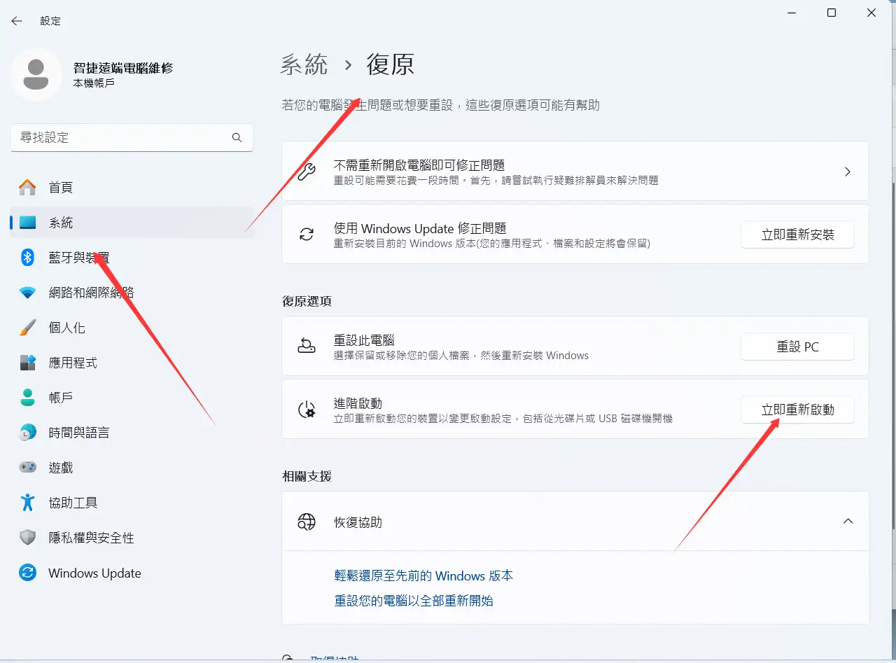Screen dimensions: 896x663
Task: Open 應用程式 settings category
Action: click(132, 363)
